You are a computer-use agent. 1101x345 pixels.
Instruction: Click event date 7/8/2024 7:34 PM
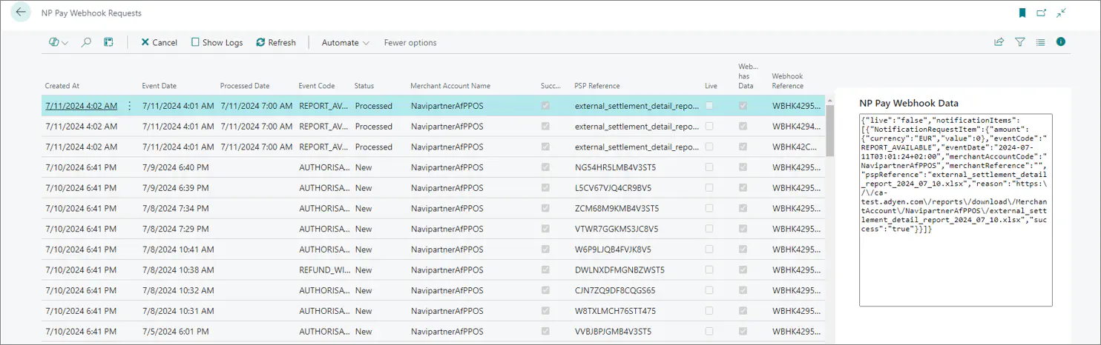[174, 208]
